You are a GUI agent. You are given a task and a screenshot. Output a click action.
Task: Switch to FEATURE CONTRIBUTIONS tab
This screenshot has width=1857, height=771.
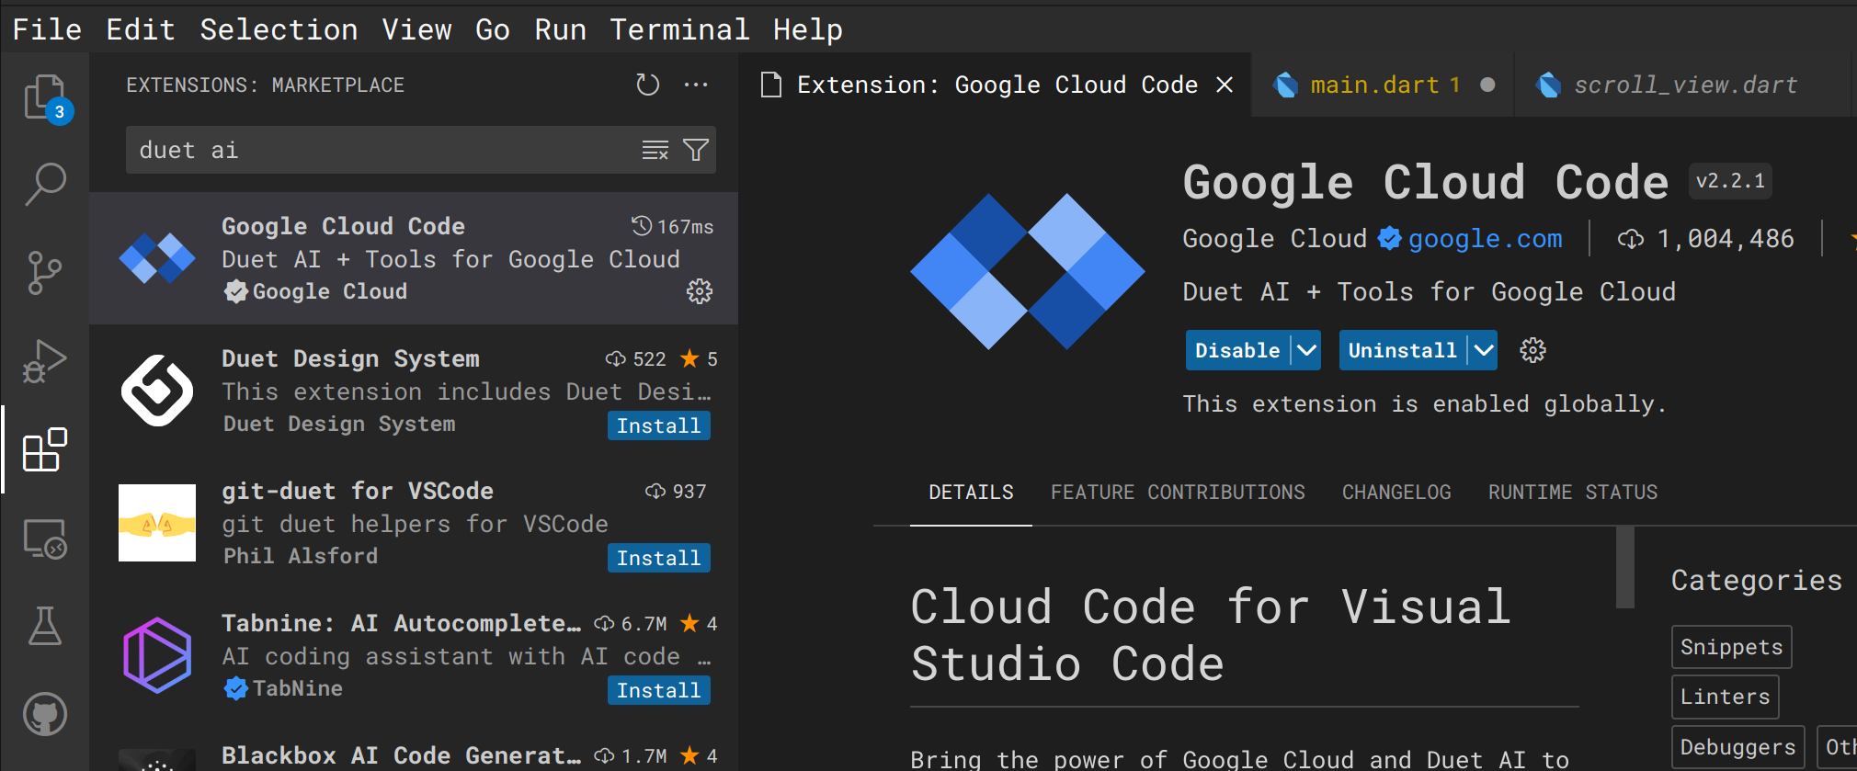1178,493
